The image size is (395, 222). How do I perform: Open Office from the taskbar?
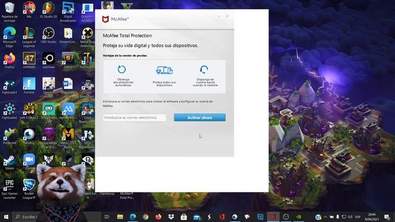pyautogui.click(x=222, y=216)
